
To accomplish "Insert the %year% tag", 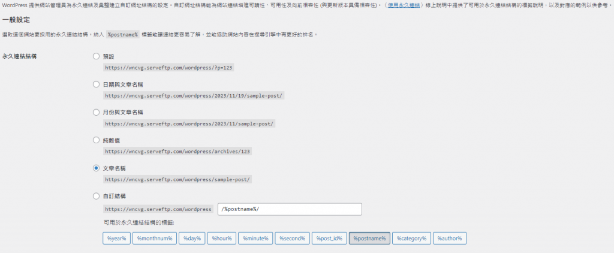I will click(x=116, y=238).
